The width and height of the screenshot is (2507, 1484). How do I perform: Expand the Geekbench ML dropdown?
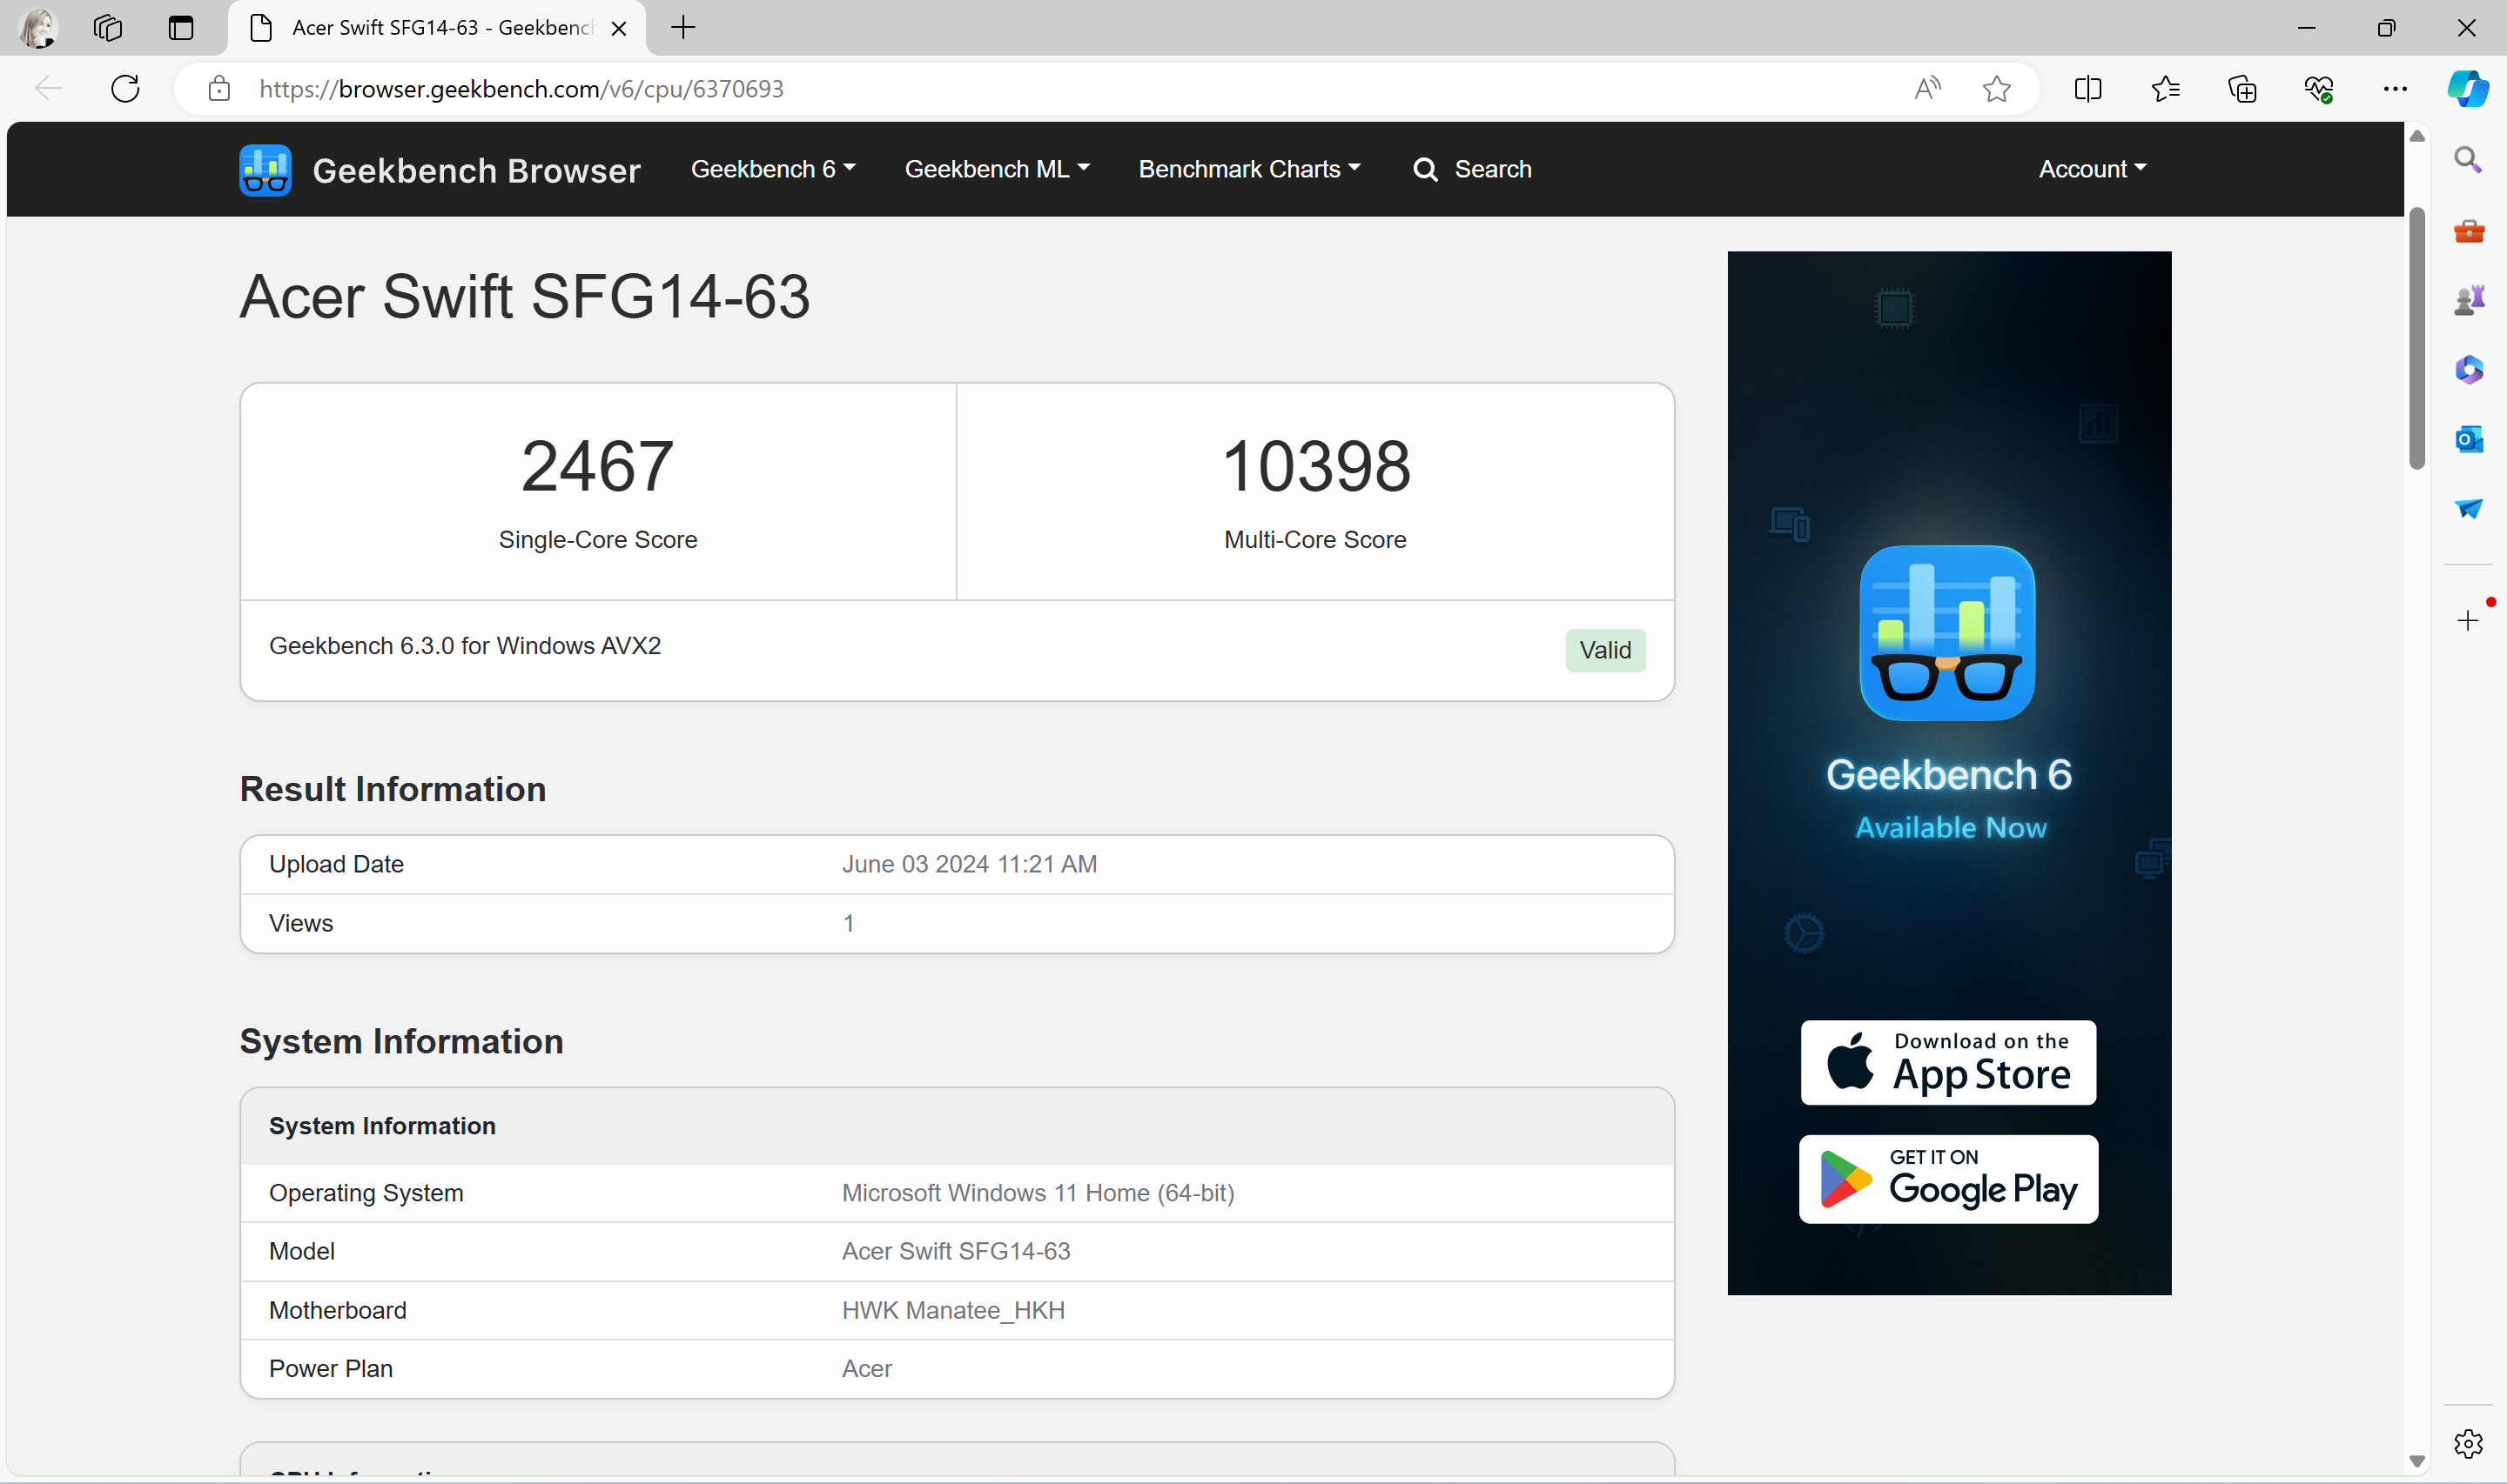click(997, 169)
